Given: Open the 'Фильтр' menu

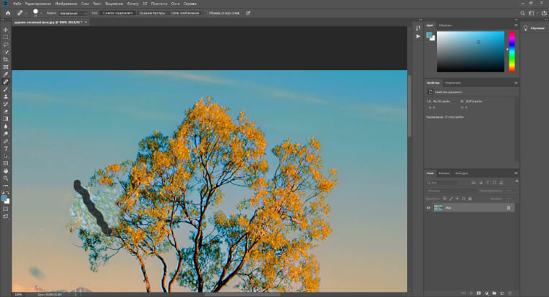Looking at the screenshot, I should coord(132,3).
